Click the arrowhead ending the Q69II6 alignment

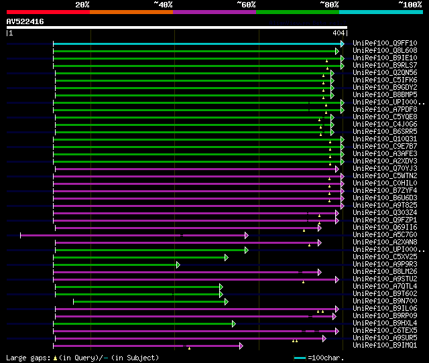(x=320, y=228)
